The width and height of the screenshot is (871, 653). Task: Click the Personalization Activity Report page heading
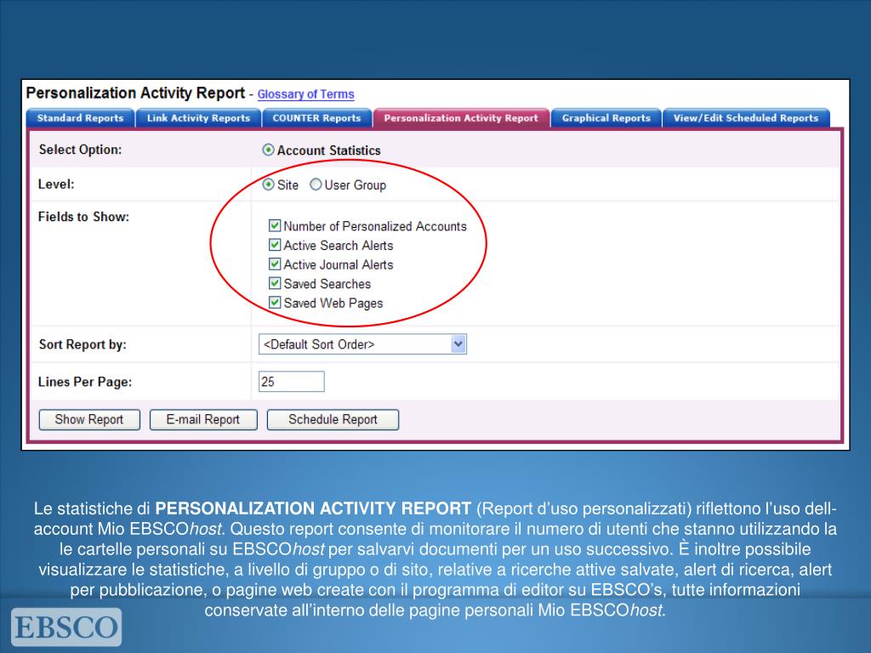(135, 93)
